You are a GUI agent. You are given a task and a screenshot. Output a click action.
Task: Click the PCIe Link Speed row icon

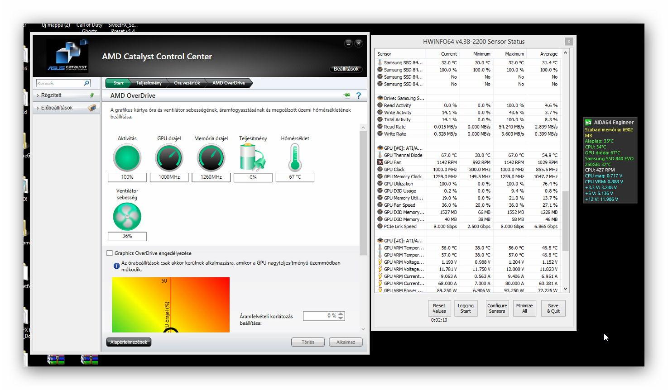click(380, 226)
